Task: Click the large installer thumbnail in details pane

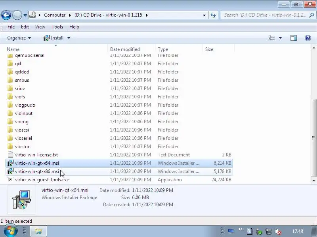Action: coord(22,200)
